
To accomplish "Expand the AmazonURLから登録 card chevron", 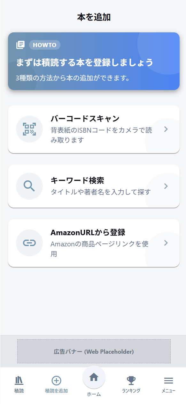I will coord(166,243).
